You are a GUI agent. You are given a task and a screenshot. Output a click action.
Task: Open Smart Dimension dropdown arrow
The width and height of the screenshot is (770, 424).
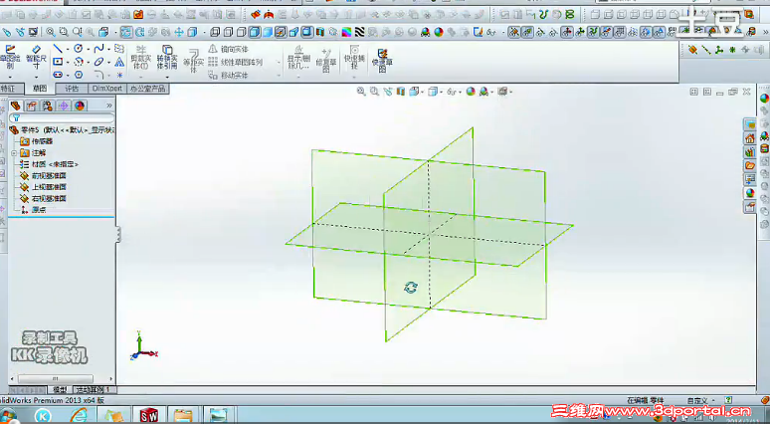click(37, 77)
